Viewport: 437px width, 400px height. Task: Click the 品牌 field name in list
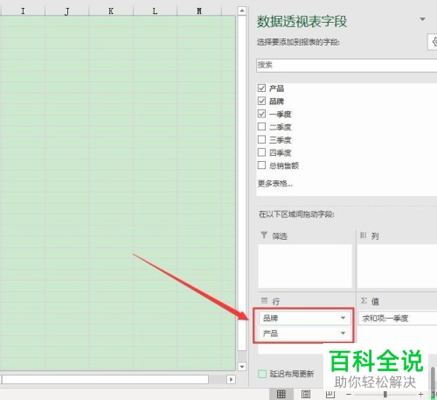[x=276, y=101]
